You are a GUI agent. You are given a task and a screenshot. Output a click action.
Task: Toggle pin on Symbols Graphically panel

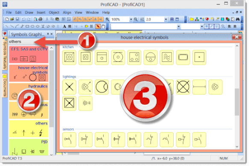pyautogui.click(x=48, y=34)
